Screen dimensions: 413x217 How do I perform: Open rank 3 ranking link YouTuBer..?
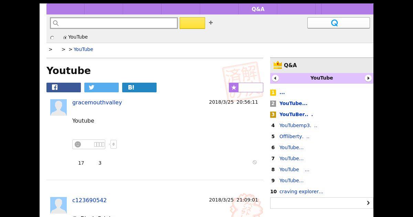296,114
